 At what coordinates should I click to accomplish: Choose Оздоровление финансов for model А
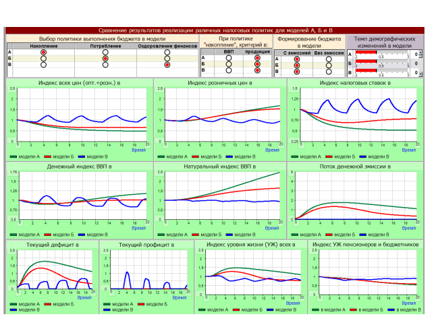click(x=167, y=52)
